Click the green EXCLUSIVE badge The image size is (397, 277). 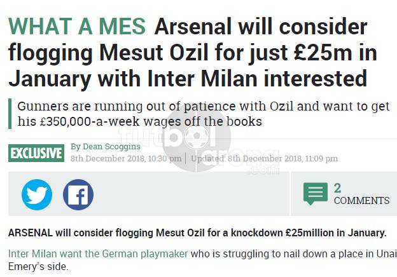pos(36,153)
